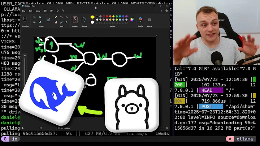260x146 pixels.
Task: Click the Resize and skew icon
Action: click(34, 22)
